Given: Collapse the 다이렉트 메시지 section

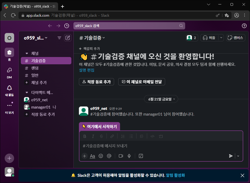Looking at the screenshot, I should 27,92.
